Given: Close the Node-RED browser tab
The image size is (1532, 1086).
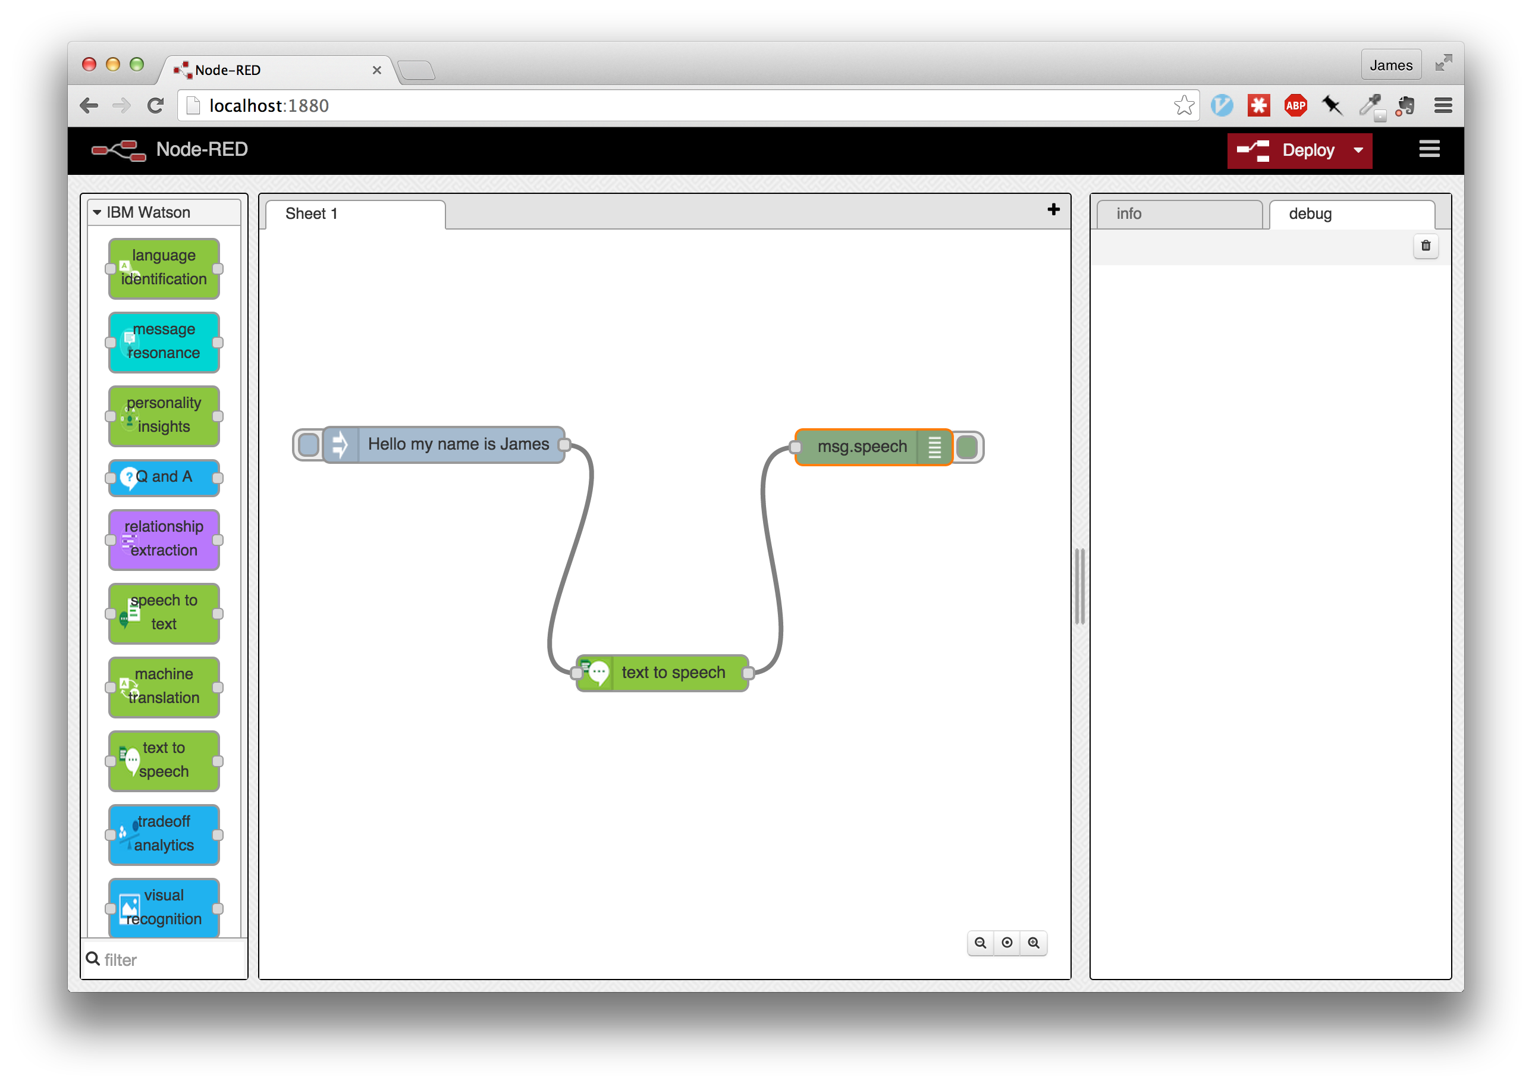Looking at the screenshot, I should [x=376, y=70].
